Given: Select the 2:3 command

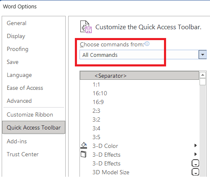Looking at the screenshot, I should point(139,111).
